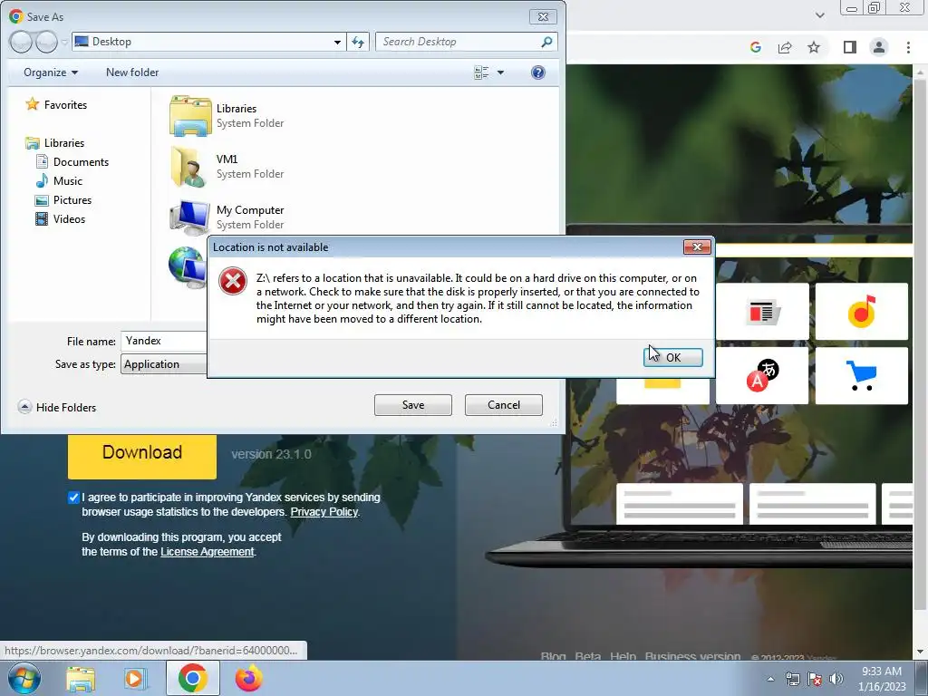
Task: Click the Chrome taskbar icon
Action: 193,678
